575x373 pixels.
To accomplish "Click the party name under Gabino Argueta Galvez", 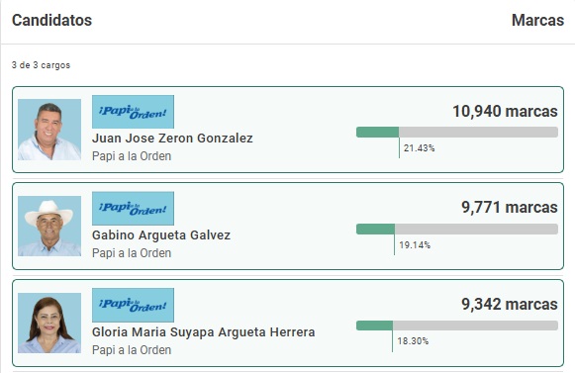I will pyautogui.click(x=132, y=253).
